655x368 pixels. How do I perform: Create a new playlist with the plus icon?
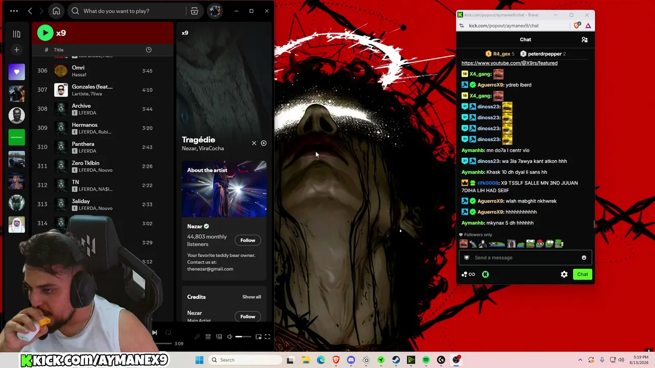[x=16, y=50]
